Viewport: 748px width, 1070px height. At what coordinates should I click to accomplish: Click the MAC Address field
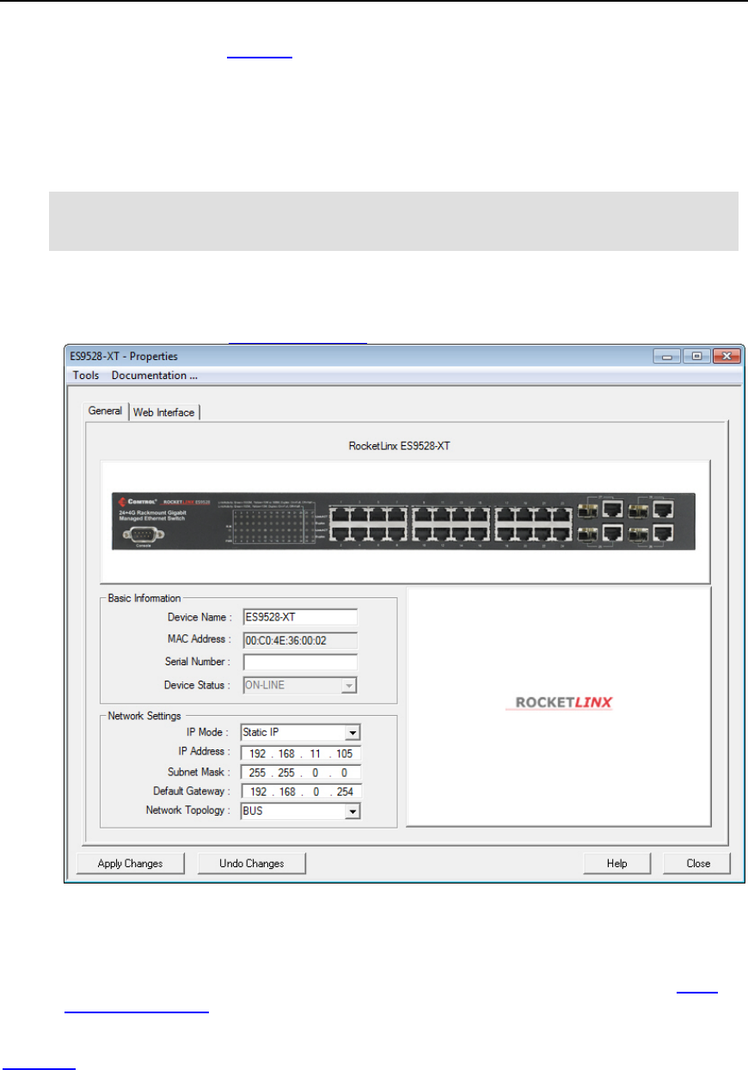299,639
